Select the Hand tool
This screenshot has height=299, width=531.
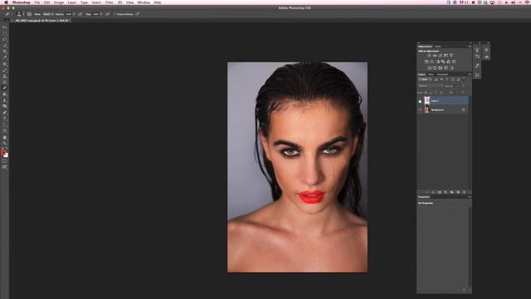(5, 137)
